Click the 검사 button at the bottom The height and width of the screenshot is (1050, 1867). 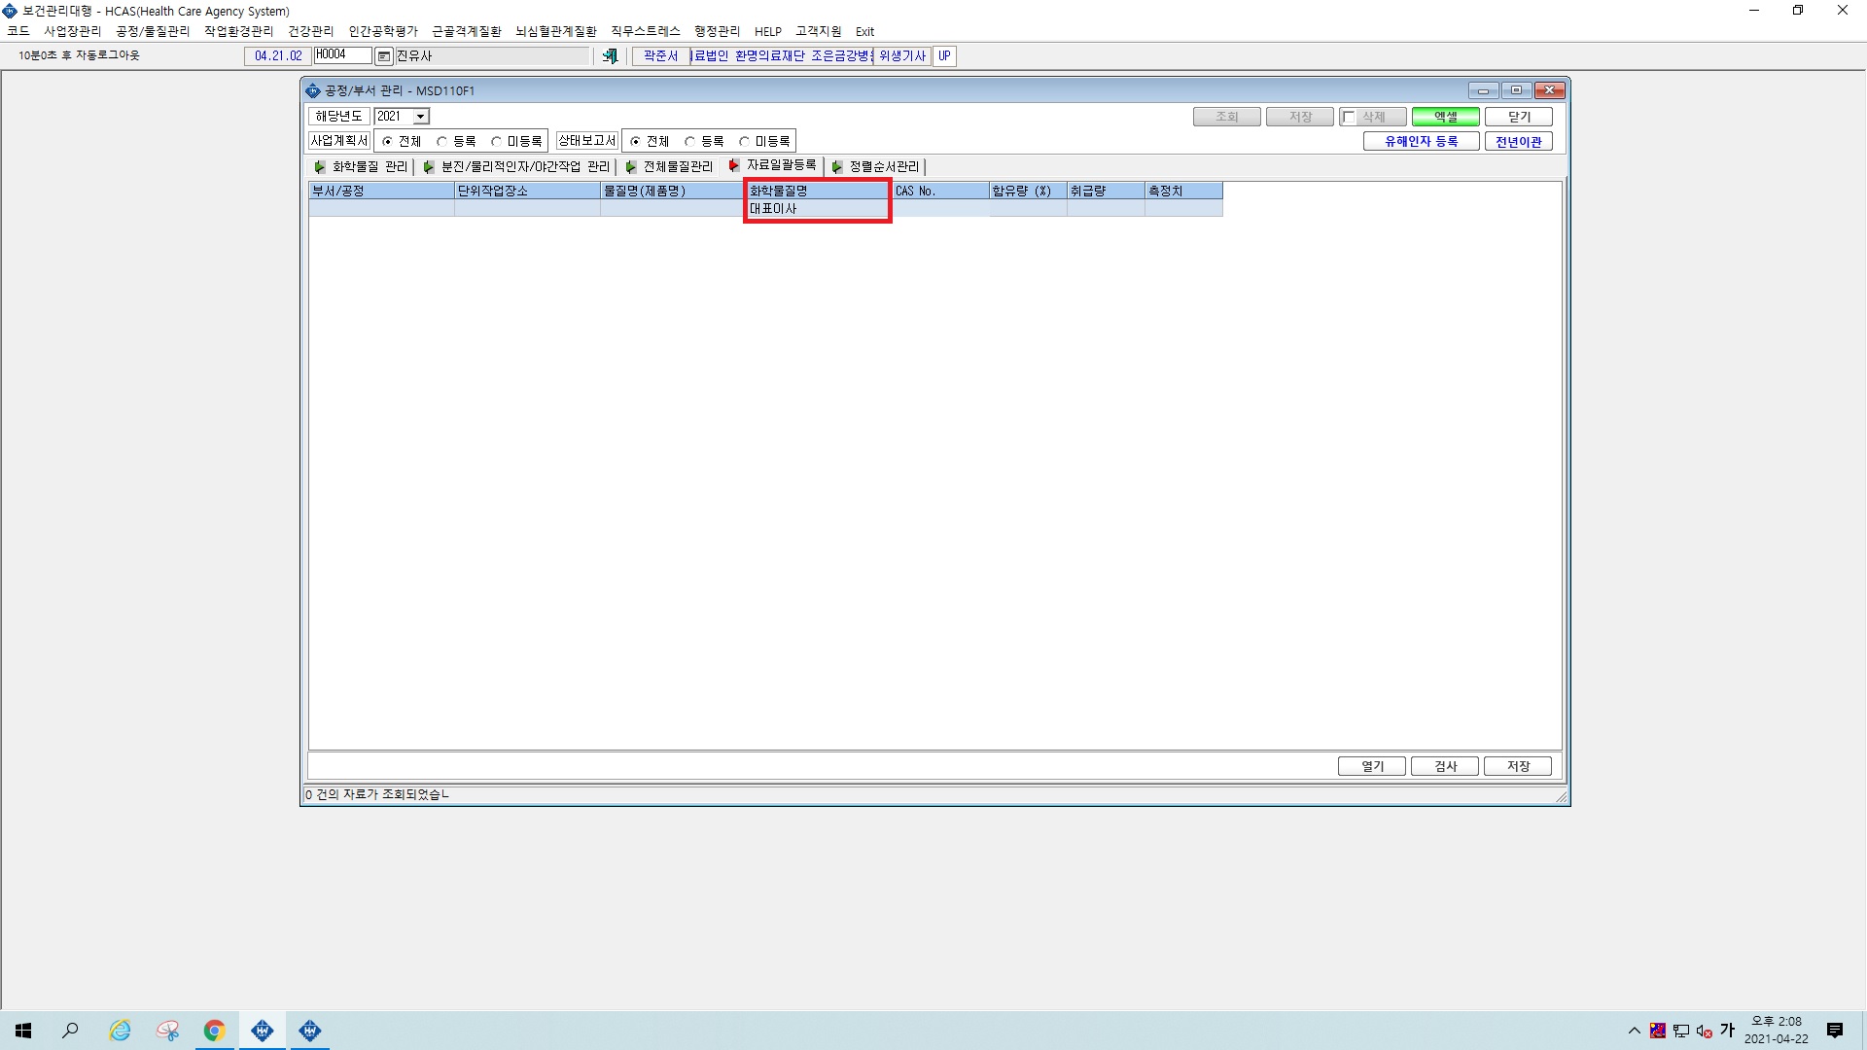[x=1446, y=766]
